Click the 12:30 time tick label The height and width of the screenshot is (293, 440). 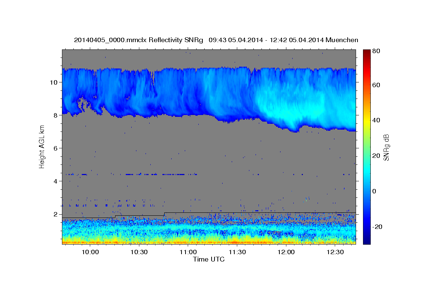click(335, 252)
